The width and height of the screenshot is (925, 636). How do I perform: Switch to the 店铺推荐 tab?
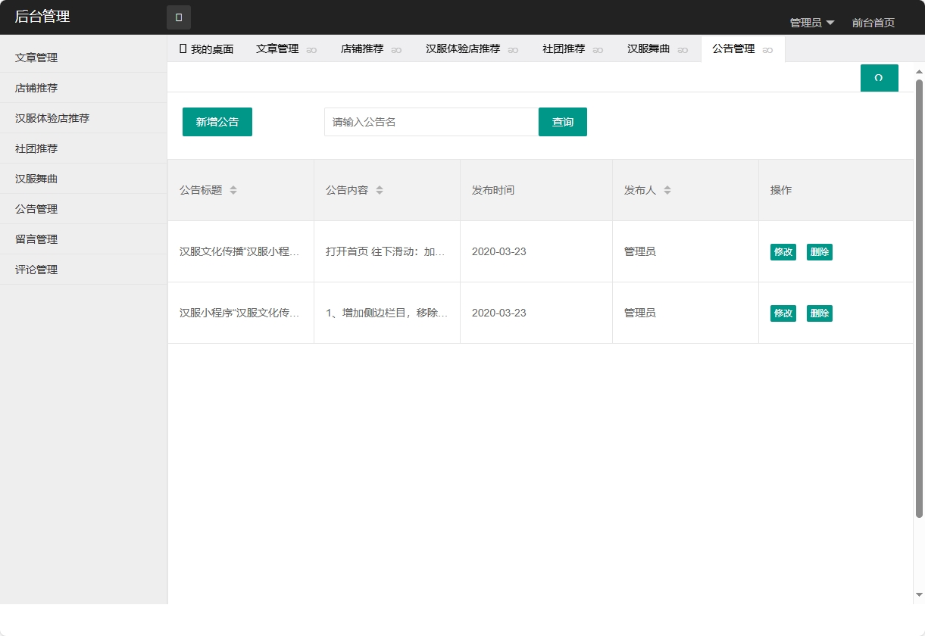(363, 48)
